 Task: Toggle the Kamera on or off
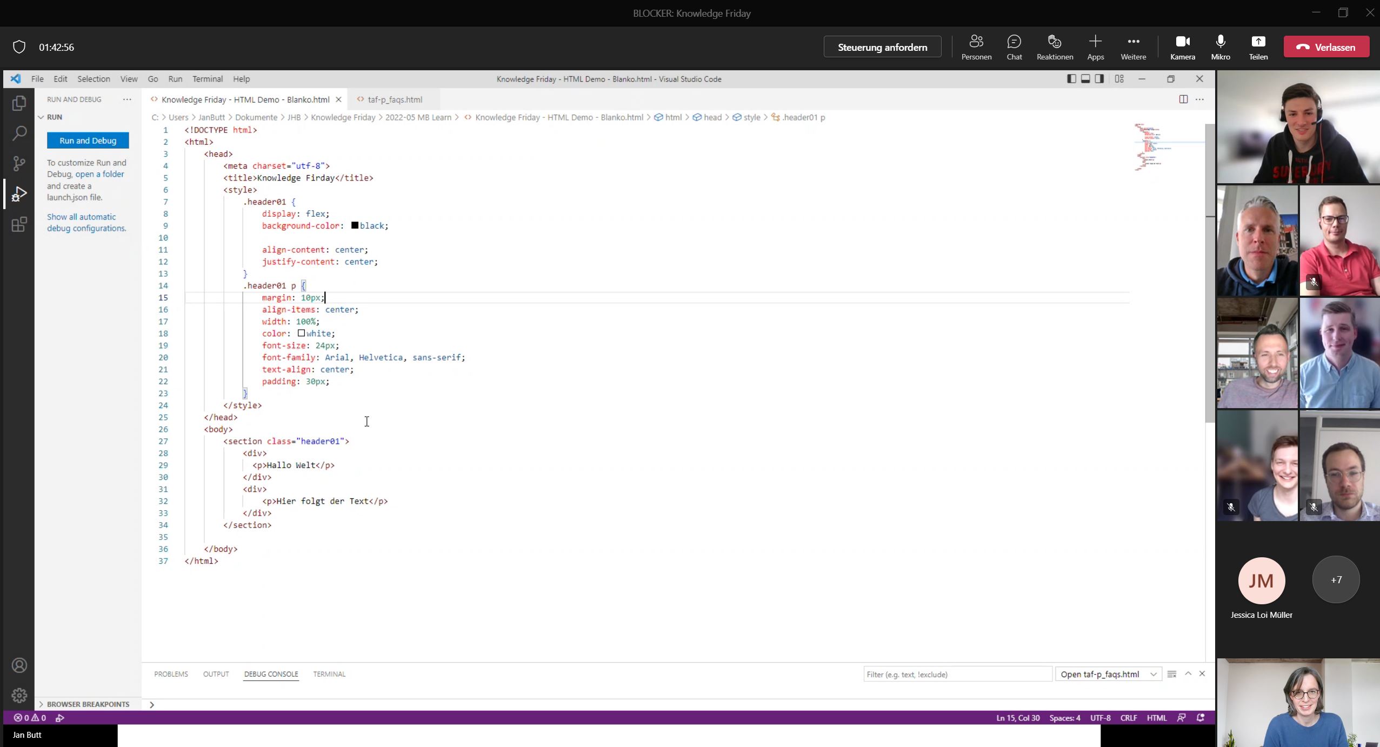(x=1182, y=47)
